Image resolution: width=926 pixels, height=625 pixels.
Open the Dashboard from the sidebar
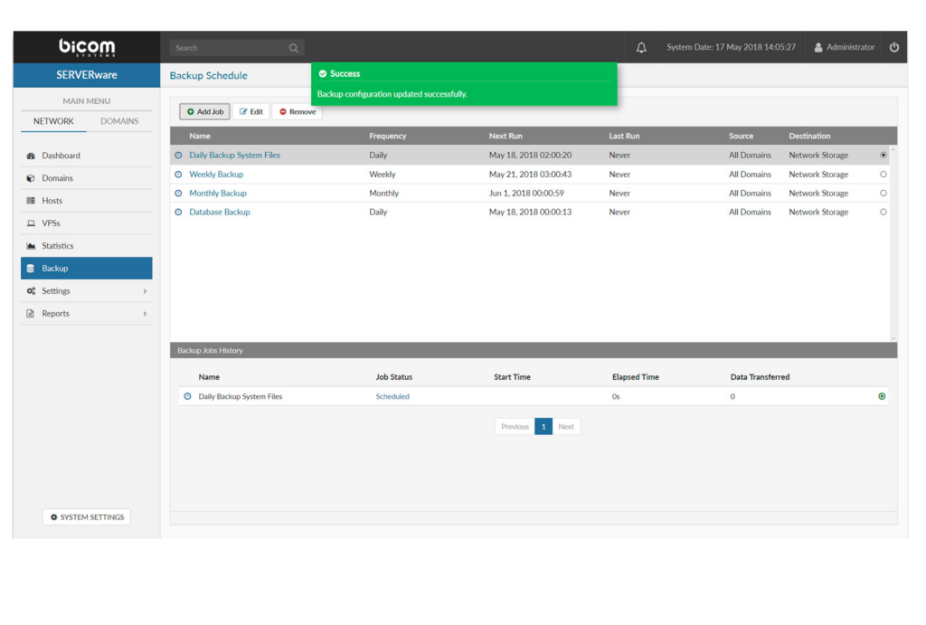tap(61, 156)
